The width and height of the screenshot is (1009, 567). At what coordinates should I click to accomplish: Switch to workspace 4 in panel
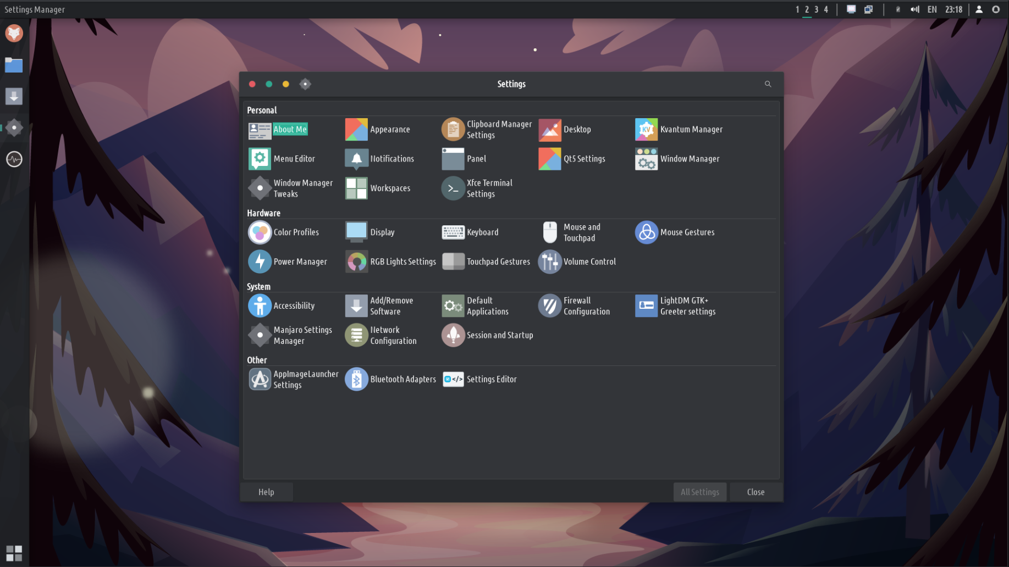tap(826, 9)
